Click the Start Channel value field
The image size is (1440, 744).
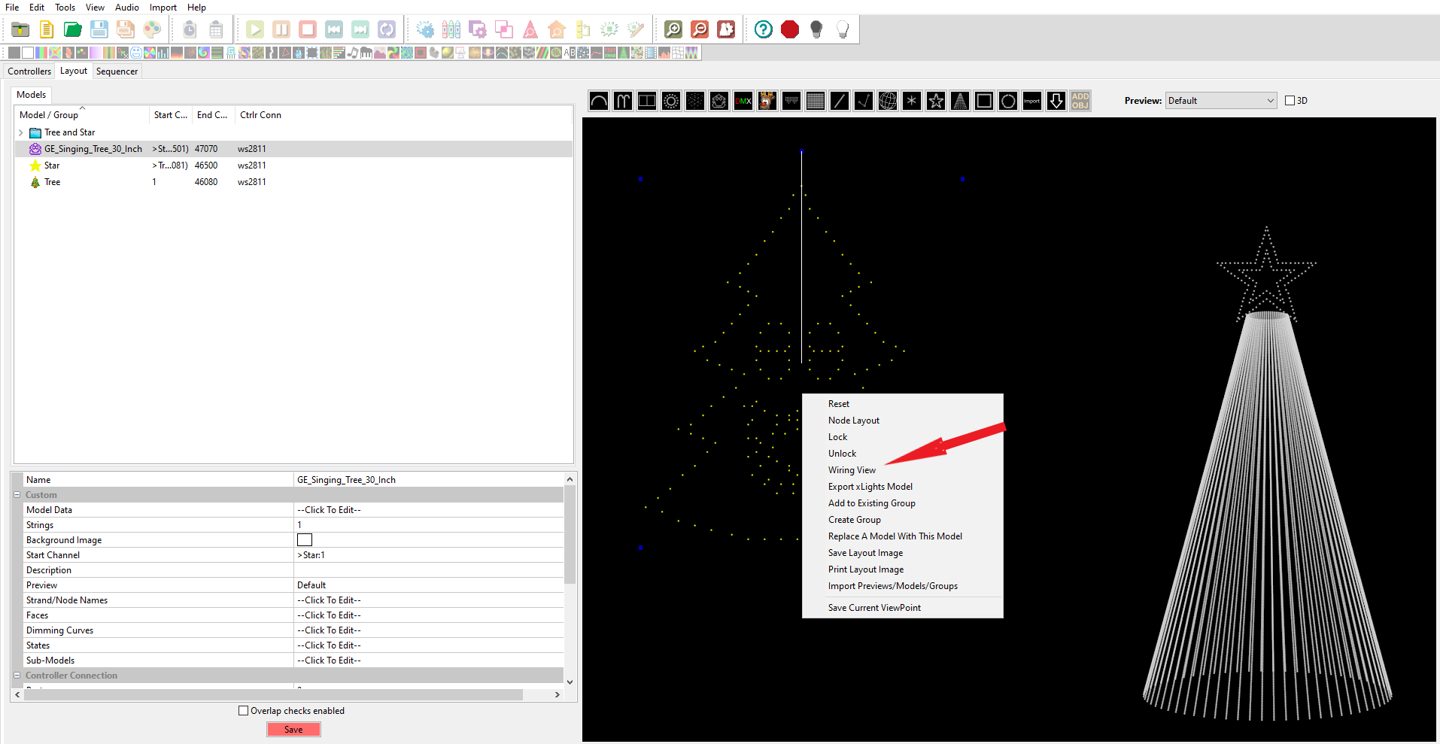coord(429,555)
